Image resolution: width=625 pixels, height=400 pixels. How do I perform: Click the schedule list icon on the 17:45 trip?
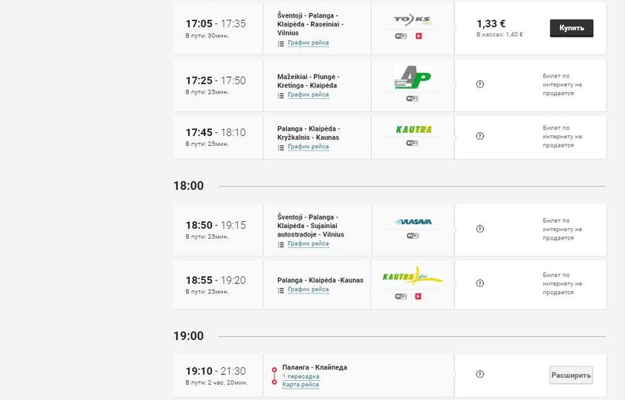tap(280, 148)
